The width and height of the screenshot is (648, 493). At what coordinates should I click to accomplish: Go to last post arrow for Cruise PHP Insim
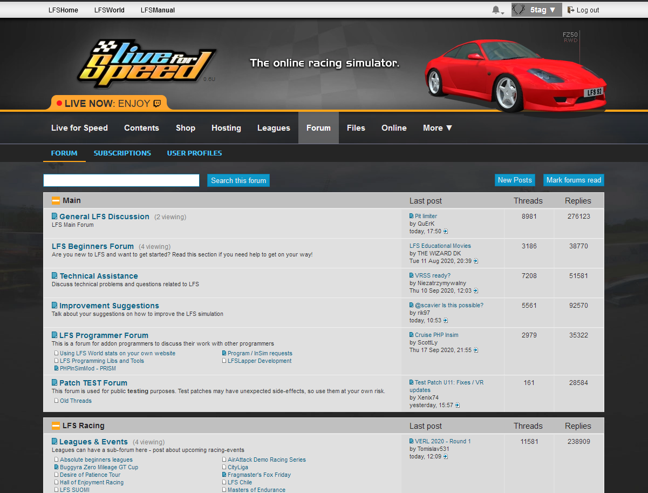click(476, 350)
